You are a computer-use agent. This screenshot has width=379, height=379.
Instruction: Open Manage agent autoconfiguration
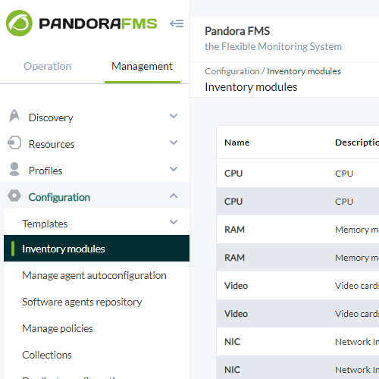(94, 275)
